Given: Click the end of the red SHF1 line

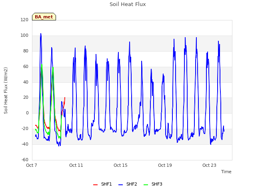Looking at the screenshot, I should click(65, 98).
